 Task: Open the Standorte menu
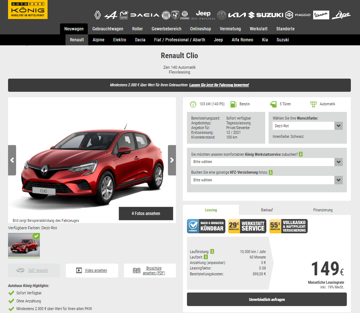pos(285,29)
